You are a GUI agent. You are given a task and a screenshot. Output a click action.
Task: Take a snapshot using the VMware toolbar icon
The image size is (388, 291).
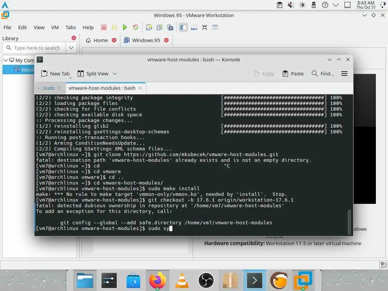tap(149, 27)
